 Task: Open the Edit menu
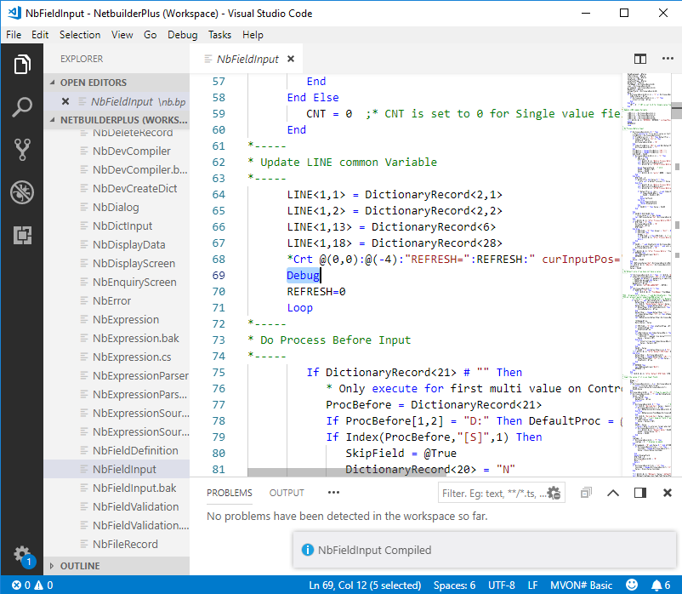[x=40, y=35]
